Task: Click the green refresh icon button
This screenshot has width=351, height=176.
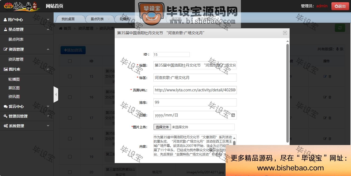Action: click(x=340, y=28)
